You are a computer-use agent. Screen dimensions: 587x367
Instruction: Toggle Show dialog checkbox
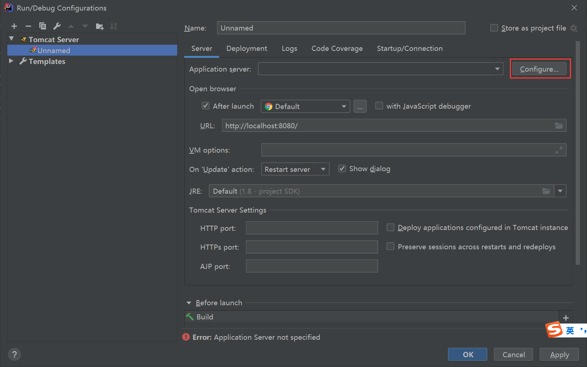[x=342, y=169]
